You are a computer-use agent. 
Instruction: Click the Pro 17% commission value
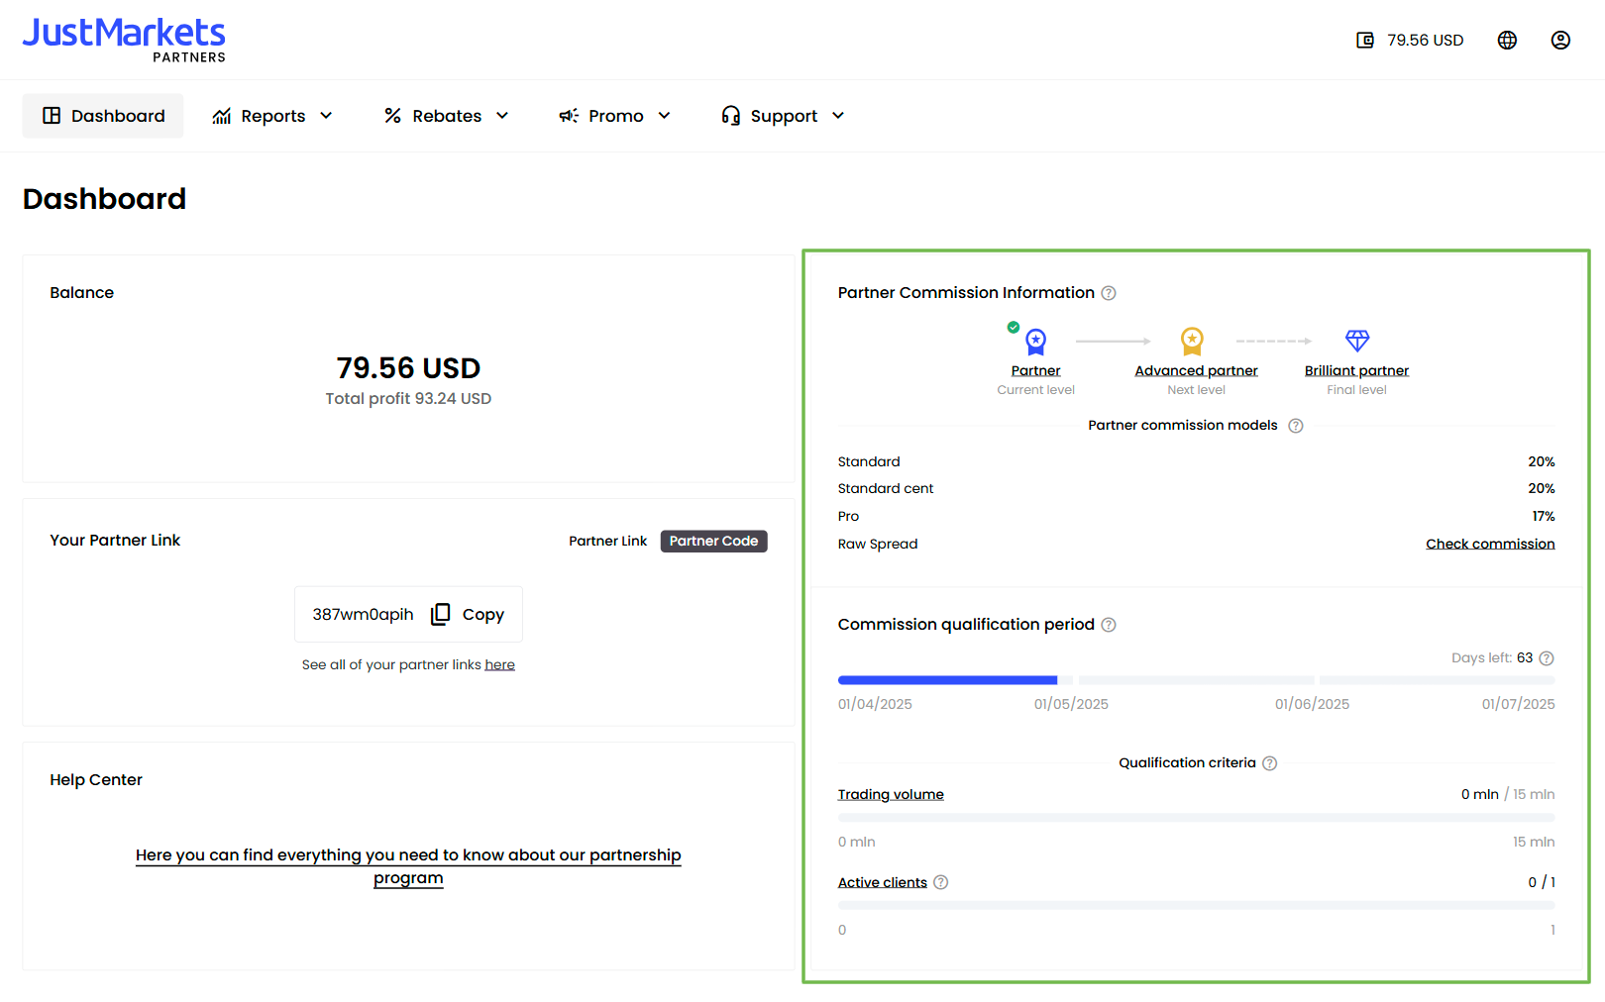(1544, 517)
